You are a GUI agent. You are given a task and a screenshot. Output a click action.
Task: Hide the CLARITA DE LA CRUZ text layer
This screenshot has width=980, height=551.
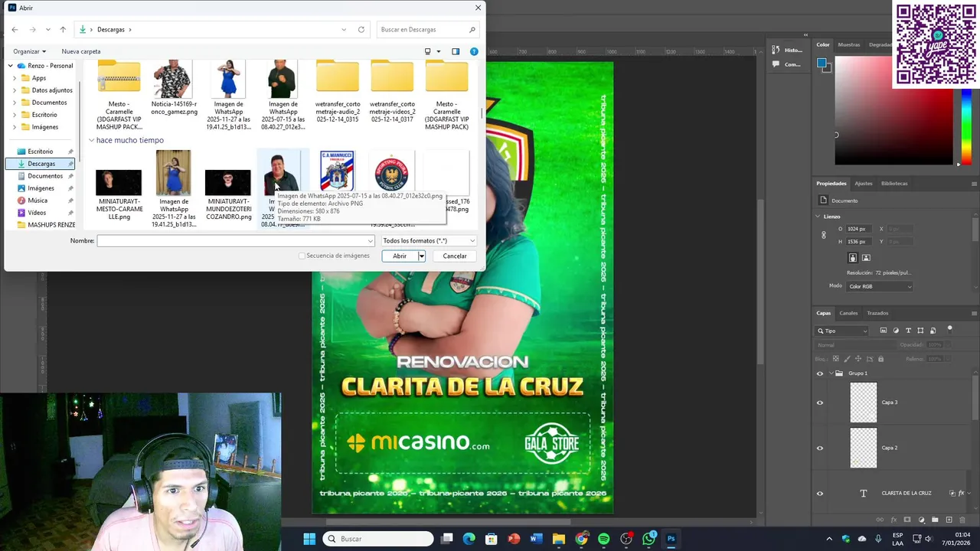tap(820, 494)
